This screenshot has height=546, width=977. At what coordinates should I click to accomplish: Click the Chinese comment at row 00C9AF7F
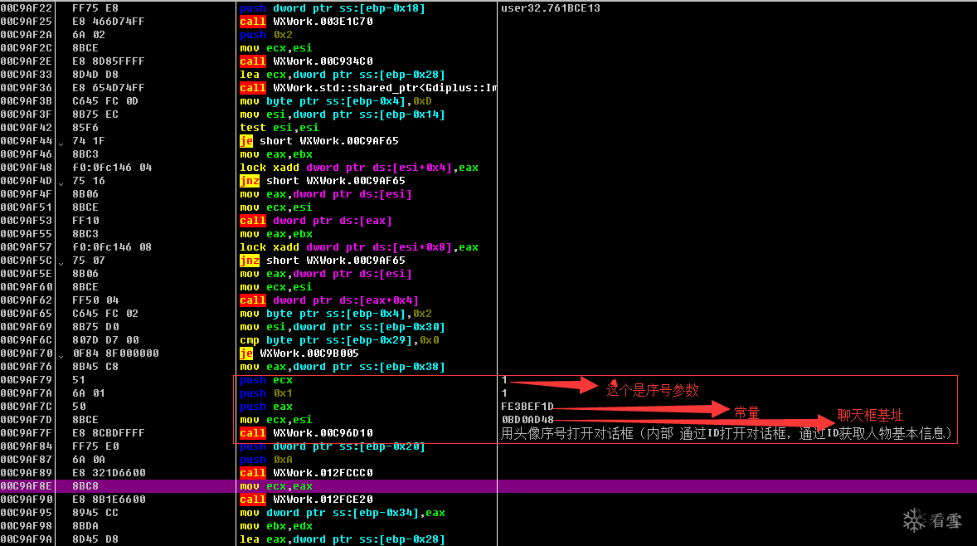[x=727, y=433]
